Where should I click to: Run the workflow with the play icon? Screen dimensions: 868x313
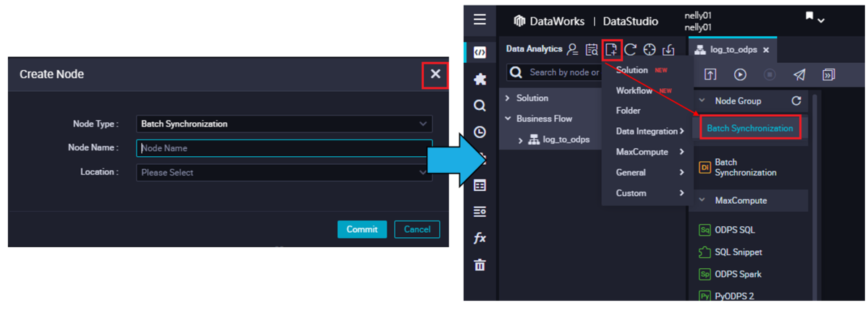click(x=740, y=74)
